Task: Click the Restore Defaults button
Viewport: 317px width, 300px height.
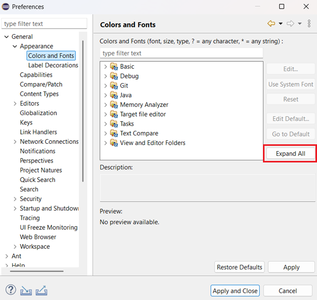Action: 240,267
